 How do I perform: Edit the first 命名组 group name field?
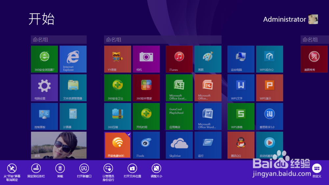59,40
